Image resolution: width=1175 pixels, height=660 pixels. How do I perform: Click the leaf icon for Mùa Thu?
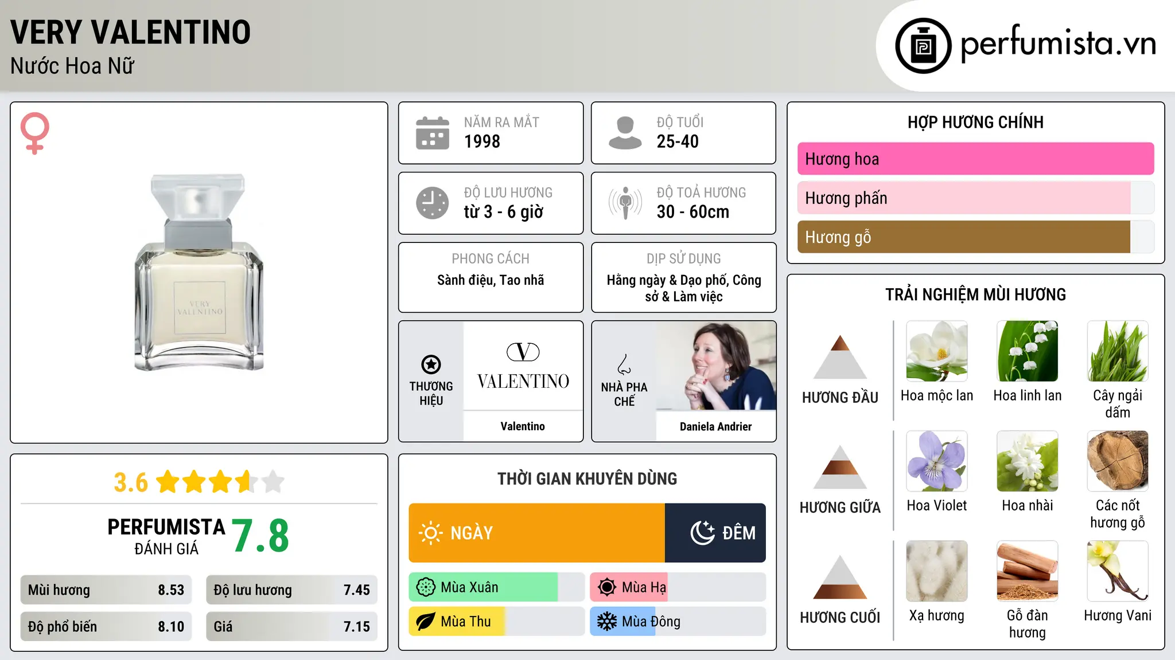coord(426,622)
